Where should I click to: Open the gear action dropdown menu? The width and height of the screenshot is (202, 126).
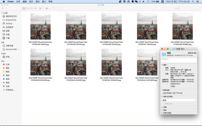[x=48, y=8]
